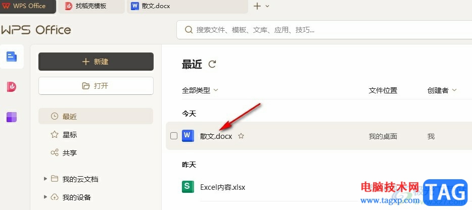Switch to the 找稻壳模板 tab
Screen dimensions: 472x210
point(91,7)
